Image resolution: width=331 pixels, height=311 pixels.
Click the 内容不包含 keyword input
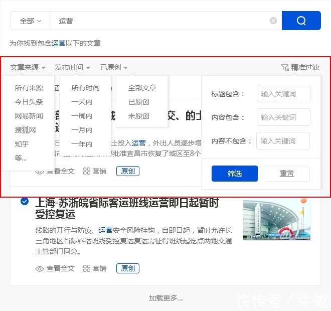click(283, 141)
